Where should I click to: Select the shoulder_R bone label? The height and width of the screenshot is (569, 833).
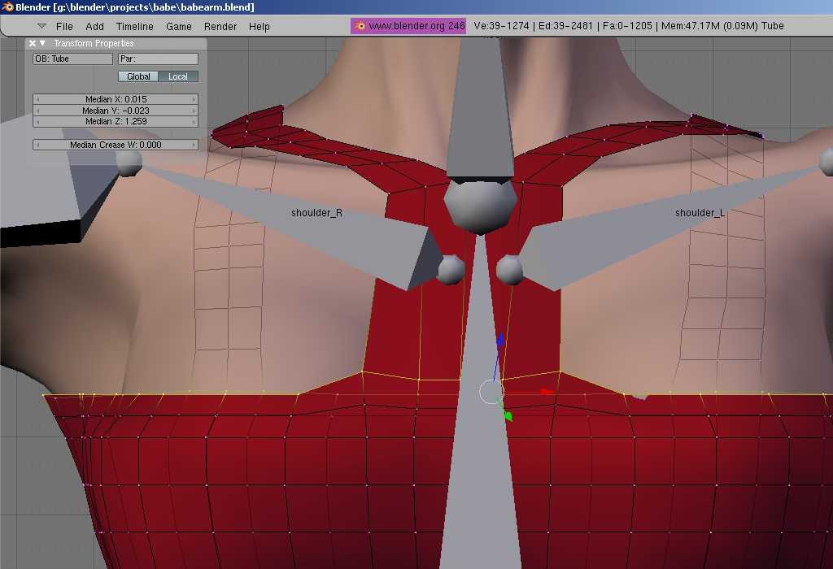[316, 213]
